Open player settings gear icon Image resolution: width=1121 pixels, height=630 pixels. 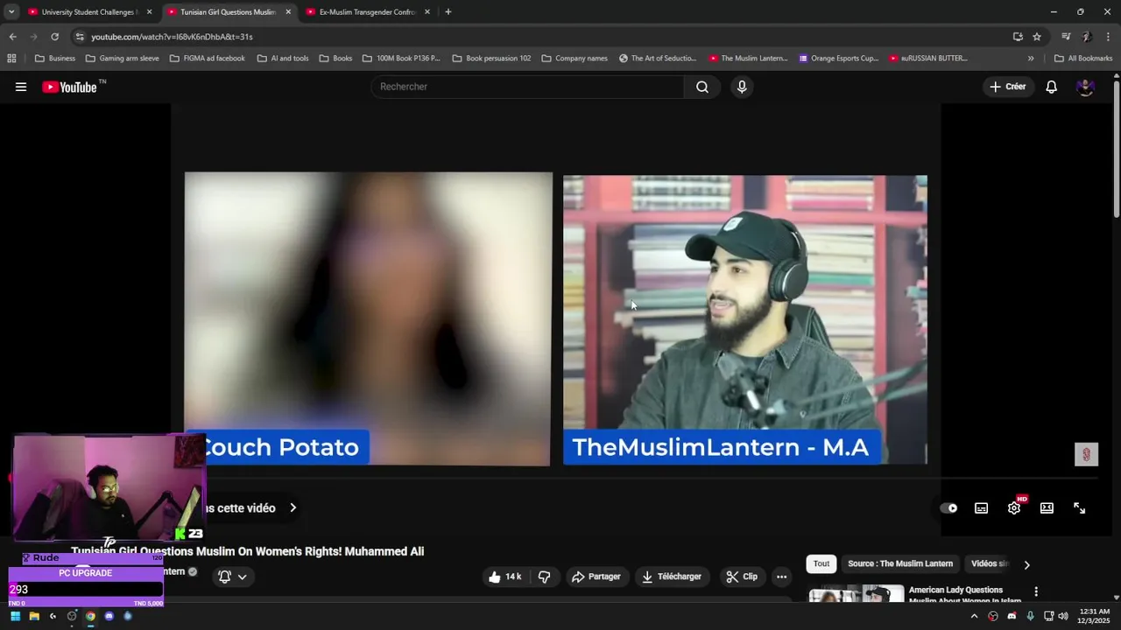pyautogui.click(x=1014, y=507)
